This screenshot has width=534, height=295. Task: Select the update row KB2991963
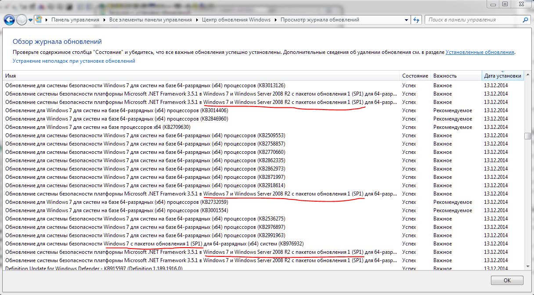pos(263,235)
